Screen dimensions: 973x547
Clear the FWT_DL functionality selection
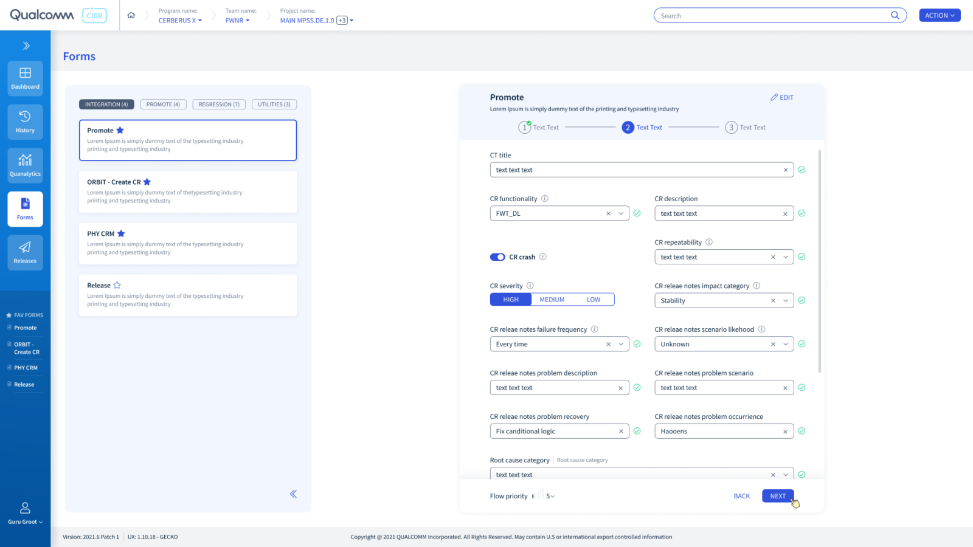click(x=608, y=213)
